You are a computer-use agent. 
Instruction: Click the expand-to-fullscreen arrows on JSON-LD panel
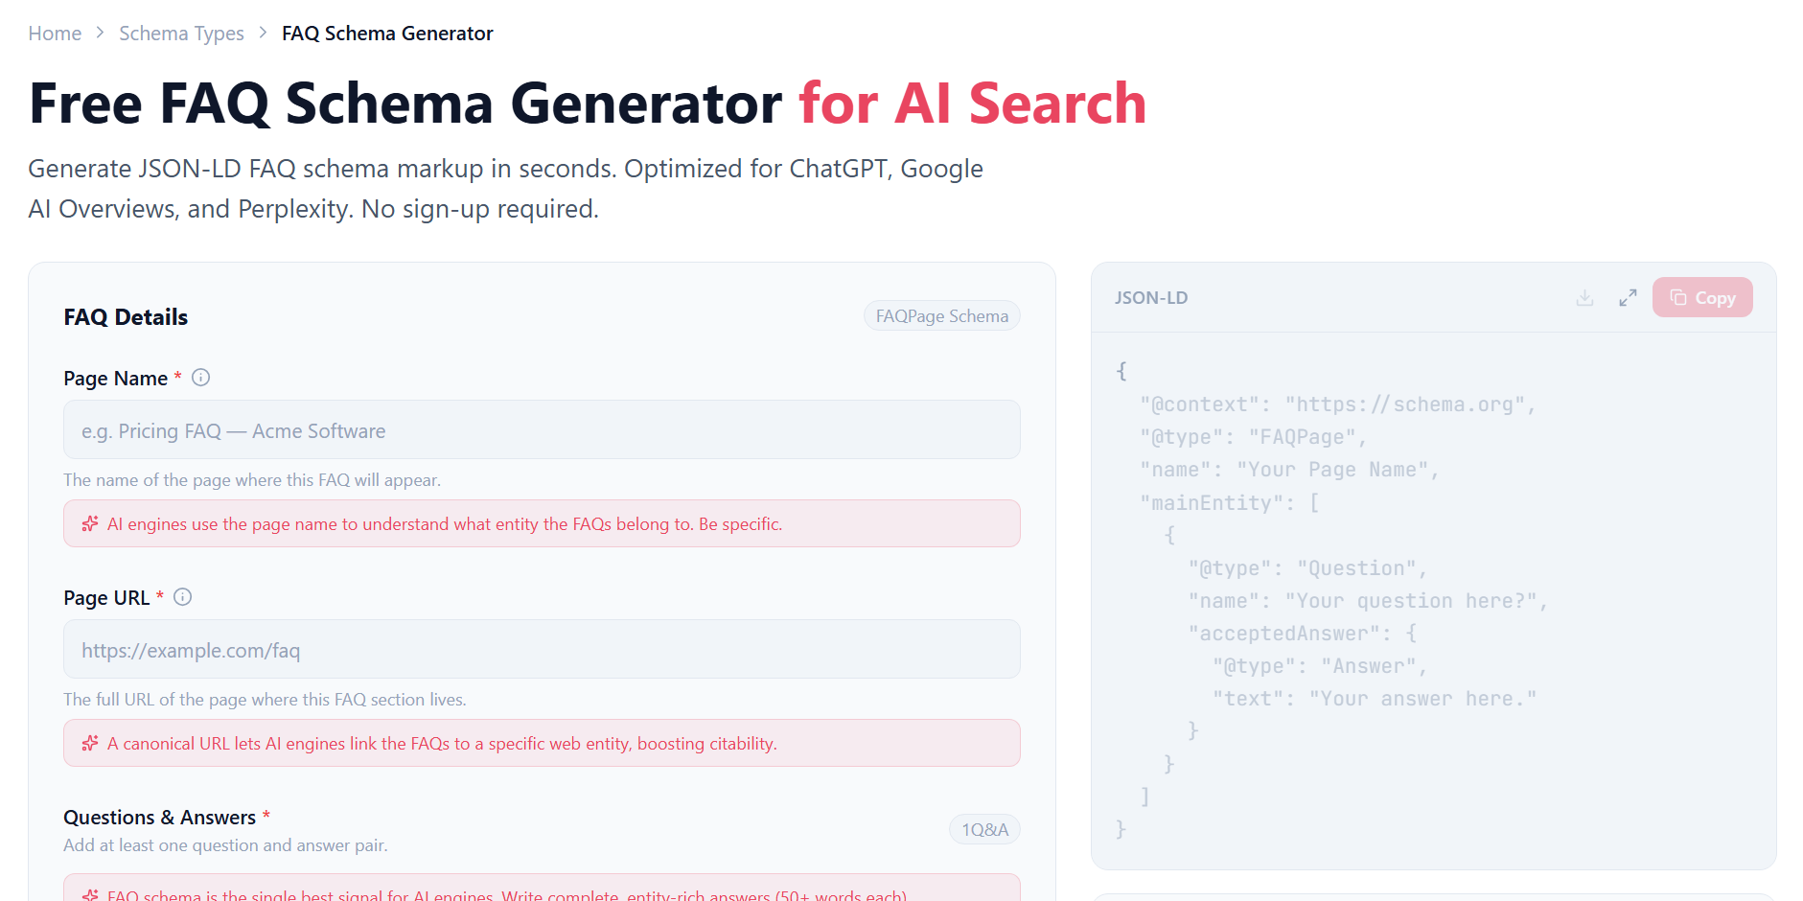(x=1627, y=297)
